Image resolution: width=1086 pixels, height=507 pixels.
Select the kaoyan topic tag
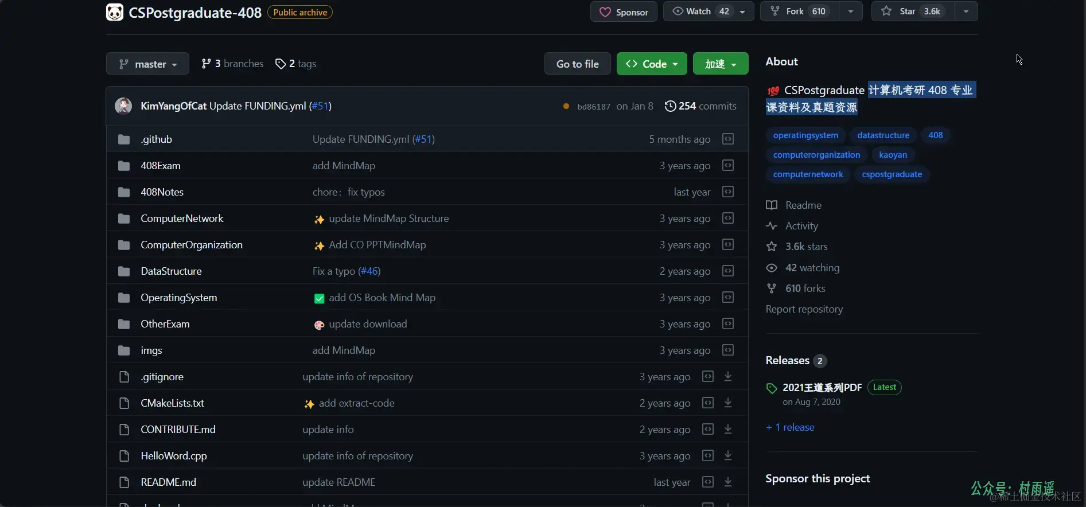click(893, 155)
